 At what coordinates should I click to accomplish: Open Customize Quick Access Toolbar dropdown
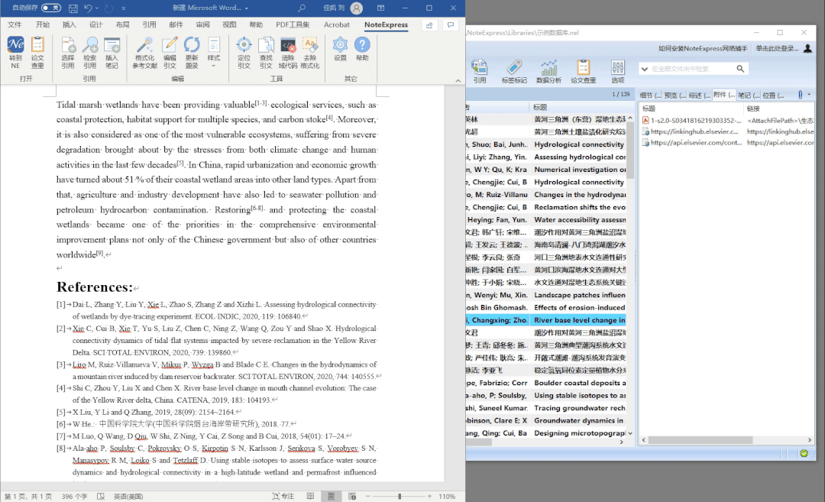[x=124, y=8]
